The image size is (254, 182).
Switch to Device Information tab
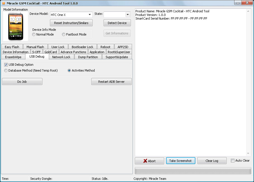(x=16, y=52)
